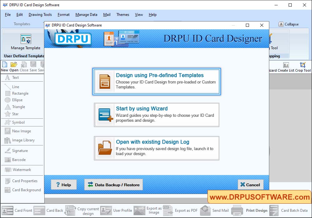Image resolution: width=312 pixels, height=218 pixels.
Task: Select the Ellipse tool
Action: click(14, 100)
